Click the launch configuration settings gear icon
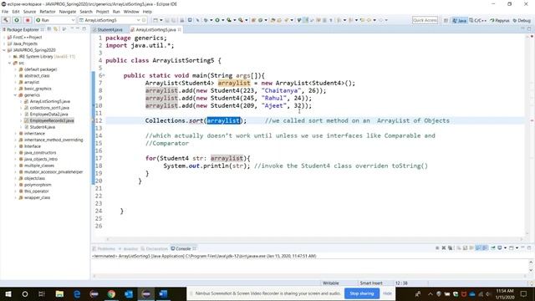The height and width of the screenshot is (301, 535). 144,20
